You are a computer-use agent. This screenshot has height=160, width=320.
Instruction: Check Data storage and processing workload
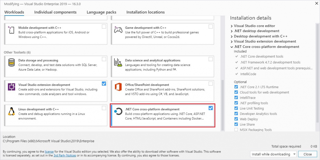[x=104, y=59]
